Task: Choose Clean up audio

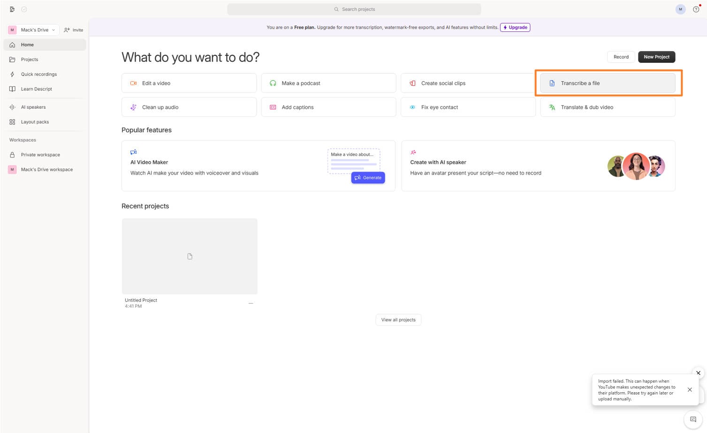Action: 189,107
